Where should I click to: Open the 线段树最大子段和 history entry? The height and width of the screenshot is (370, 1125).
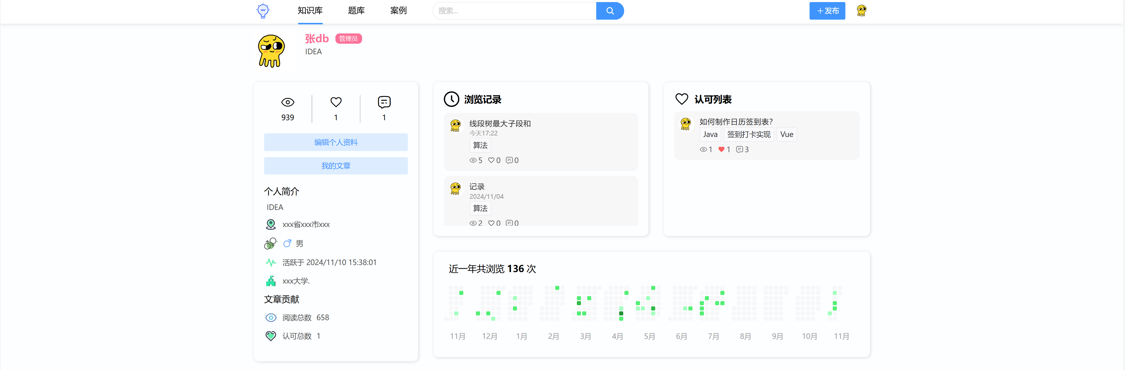pos(500,123)
